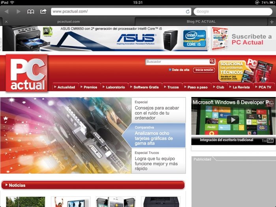Open the Trucos menu
The height and width of the screenshot is (207, 276).
(172, 87)
